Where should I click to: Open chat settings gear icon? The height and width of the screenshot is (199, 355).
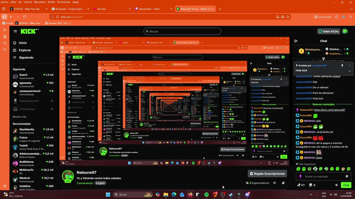336,185
